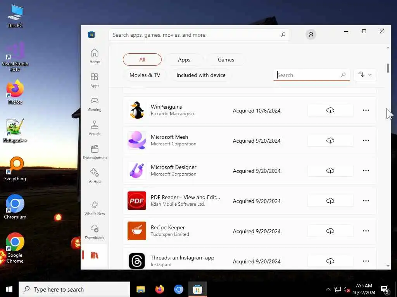The height and width of the screenshot is (297, 397).
Task: Open the Recipe Keeper title text
Action: [x=167, y=227]
